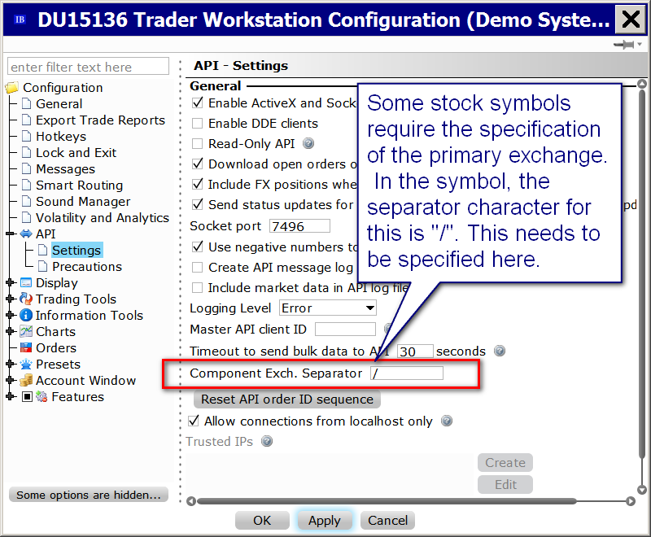Click the Component Exch. Separator field
651x537 pixels.
pos(407,373)
